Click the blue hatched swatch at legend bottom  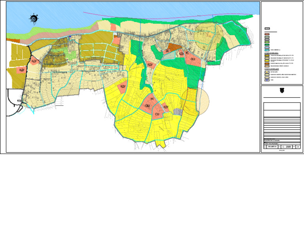267,80
